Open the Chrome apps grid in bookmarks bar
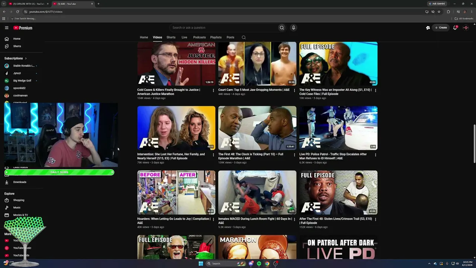The image size is (476, 268). click(x=4, y=19)
